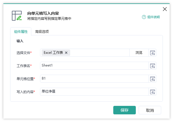Save settings with the 保存 button

[125, 110]
